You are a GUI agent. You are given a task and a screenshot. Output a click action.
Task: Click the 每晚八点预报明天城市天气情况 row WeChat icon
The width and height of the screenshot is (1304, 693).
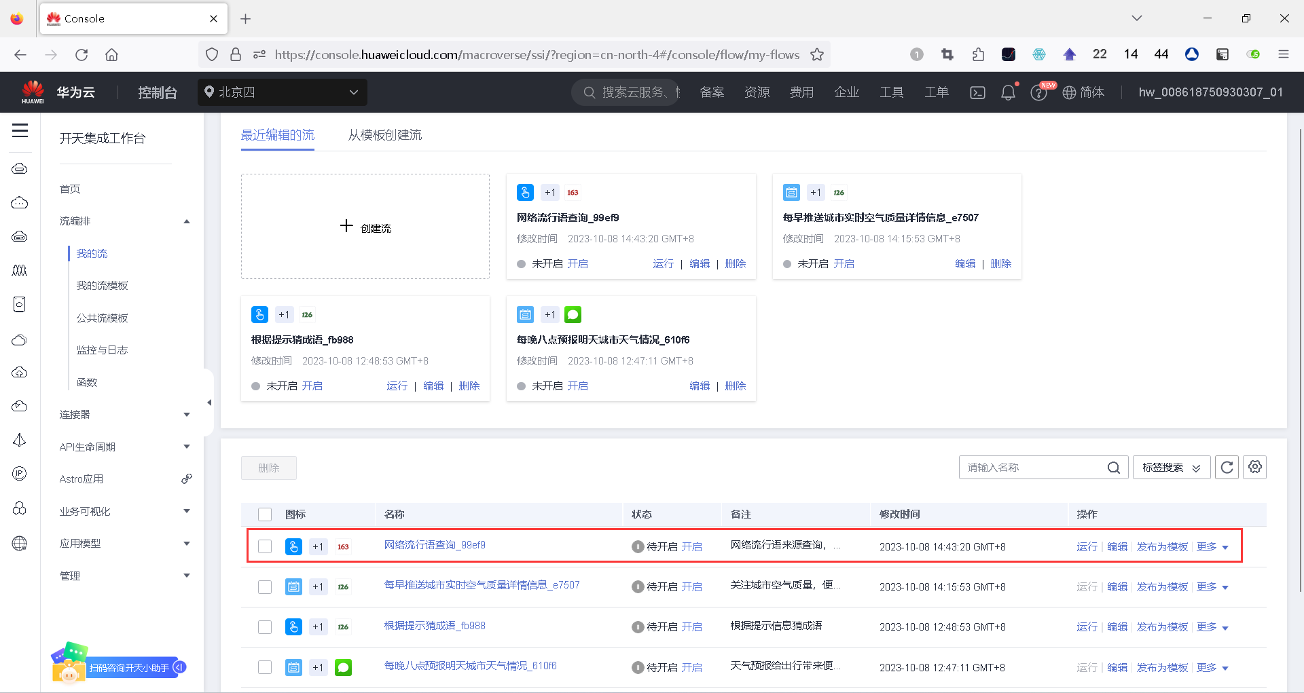click(344, 667)
